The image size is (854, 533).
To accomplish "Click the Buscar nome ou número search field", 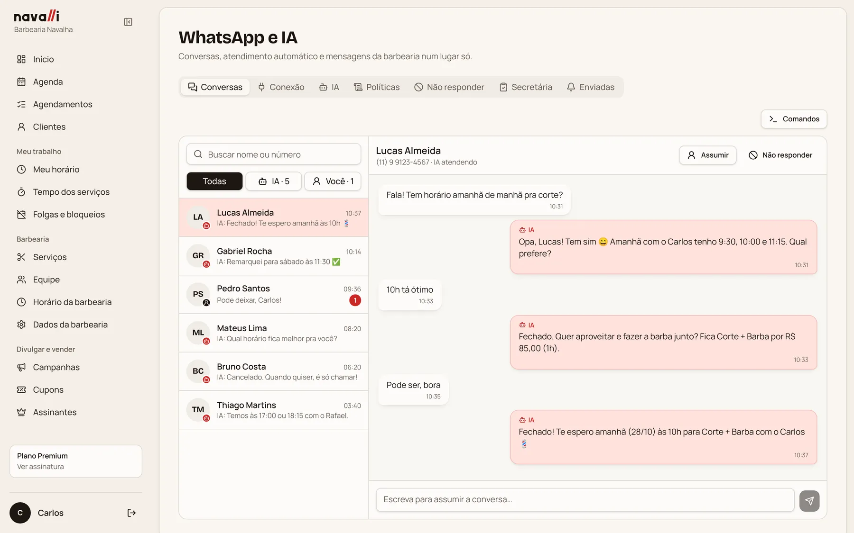I will pos(274,154).
